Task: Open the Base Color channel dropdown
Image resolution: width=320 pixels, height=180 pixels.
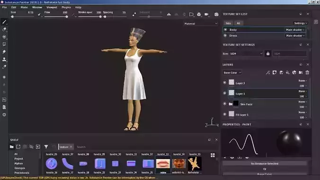Action: click(232, 72)
